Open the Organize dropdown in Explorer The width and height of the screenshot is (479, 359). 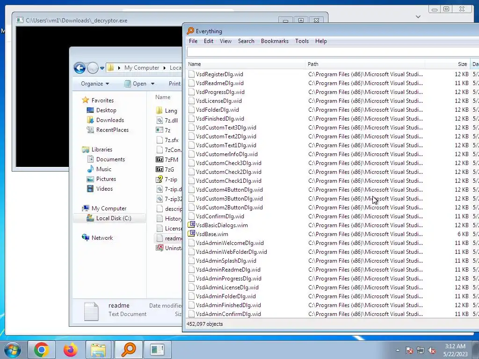94,84
